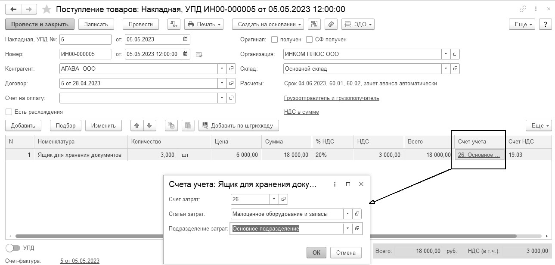Go back with the left arrow
Image resolution: width=555 pixels, height=265 pixels.
coord(13,9)
